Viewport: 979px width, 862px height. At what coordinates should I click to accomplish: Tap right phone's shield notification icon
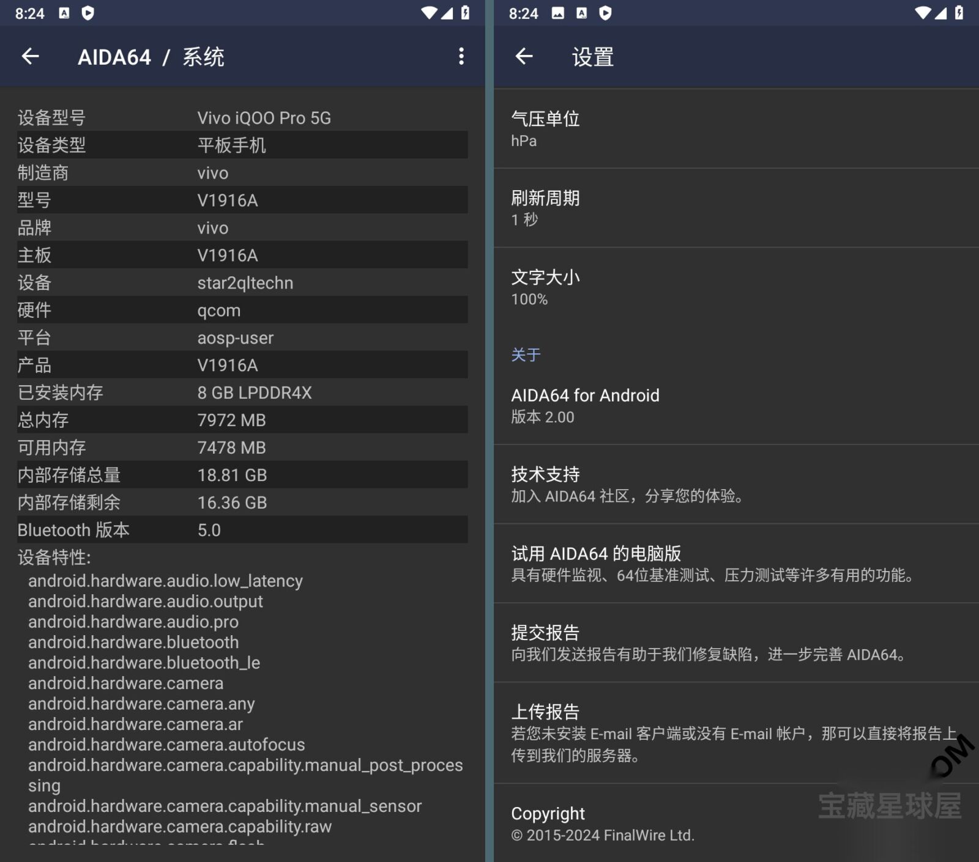point(605,13)
